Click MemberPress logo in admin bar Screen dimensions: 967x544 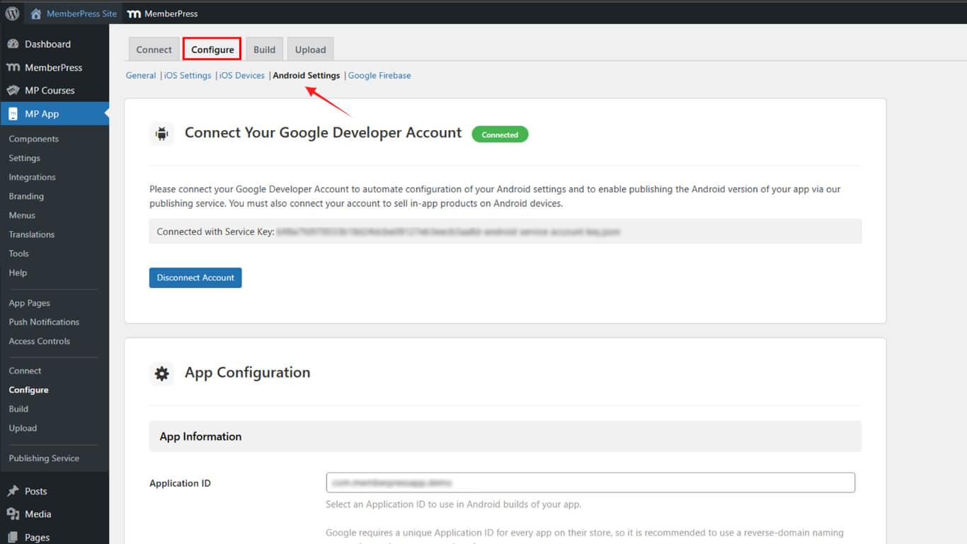pos(134,13)
